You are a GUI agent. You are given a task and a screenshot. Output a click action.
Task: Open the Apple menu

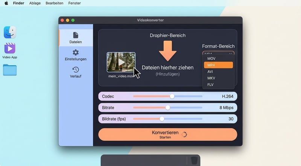(6, 3)
